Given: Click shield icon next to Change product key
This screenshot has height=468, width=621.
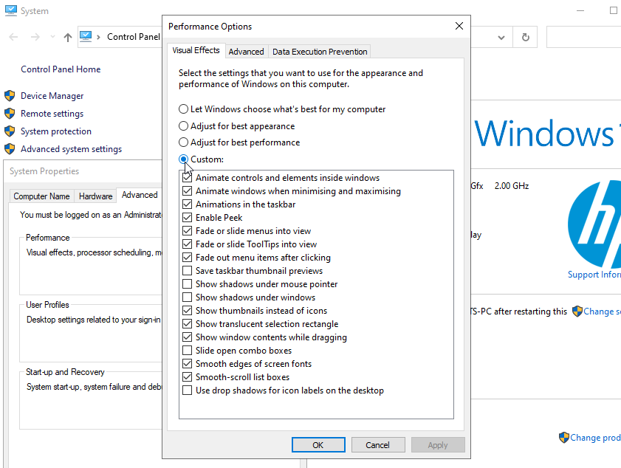Looking at the screenshot, I should [x=564, y=438].
